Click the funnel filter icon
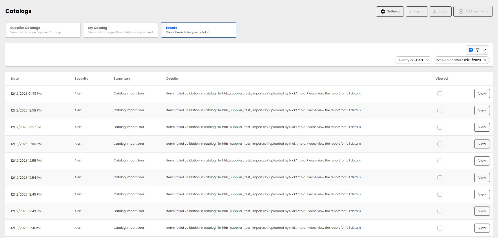The image size is (498, 238). [478, 50]
